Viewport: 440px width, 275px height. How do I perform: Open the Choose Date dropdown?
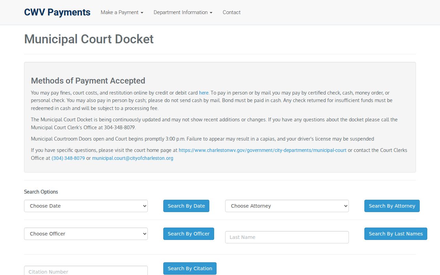click(86, 206)
